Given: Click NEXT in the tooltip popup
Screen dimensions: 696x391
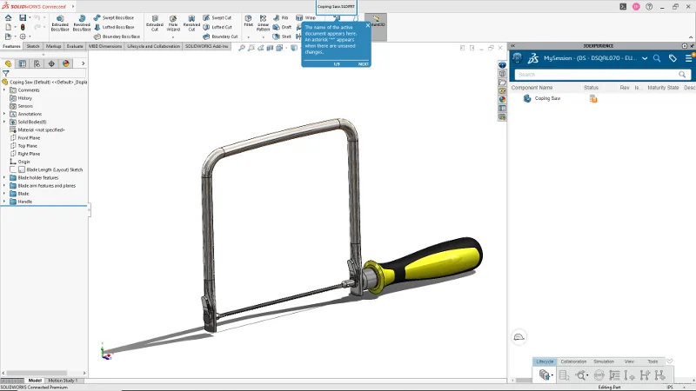Looking at the screenshot, I should pyautogui.click(x=363, y=64).
